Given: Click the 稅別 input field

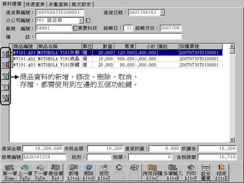Looking at the screenshot, I should [99, 157].
